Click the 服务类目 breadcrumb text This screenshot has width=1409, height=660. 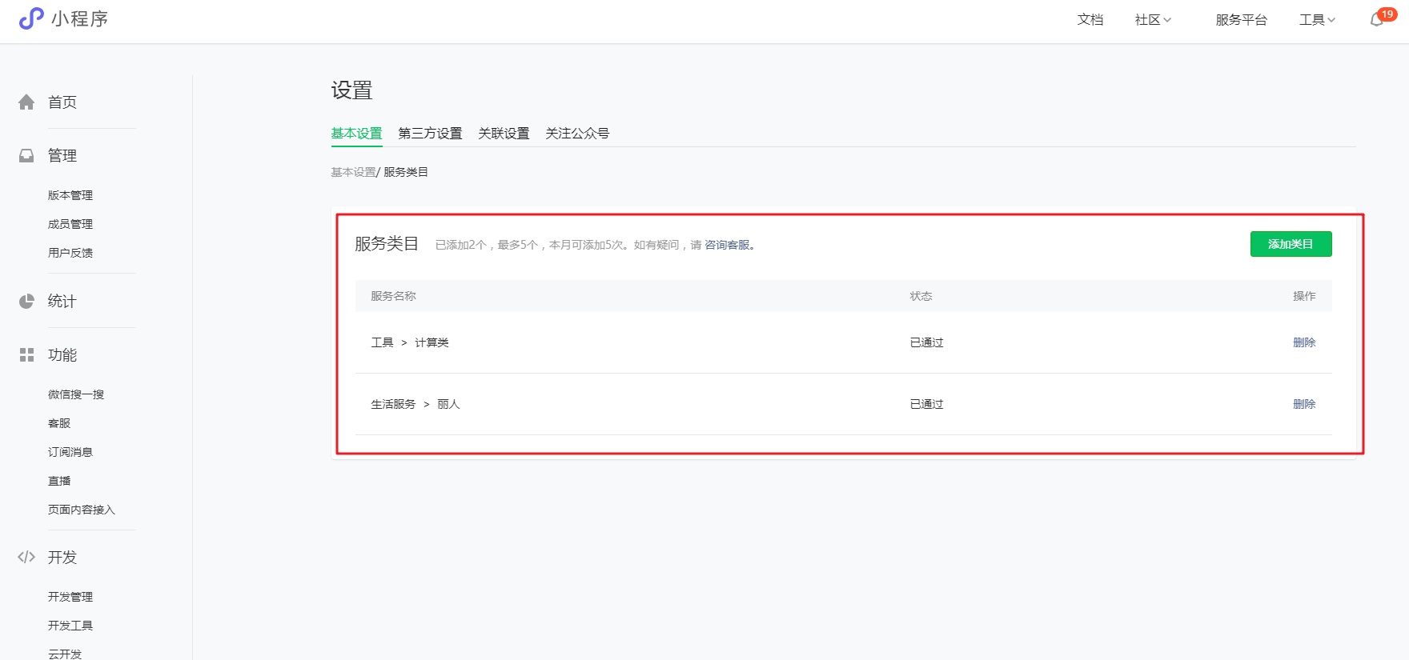coord(406,172)
